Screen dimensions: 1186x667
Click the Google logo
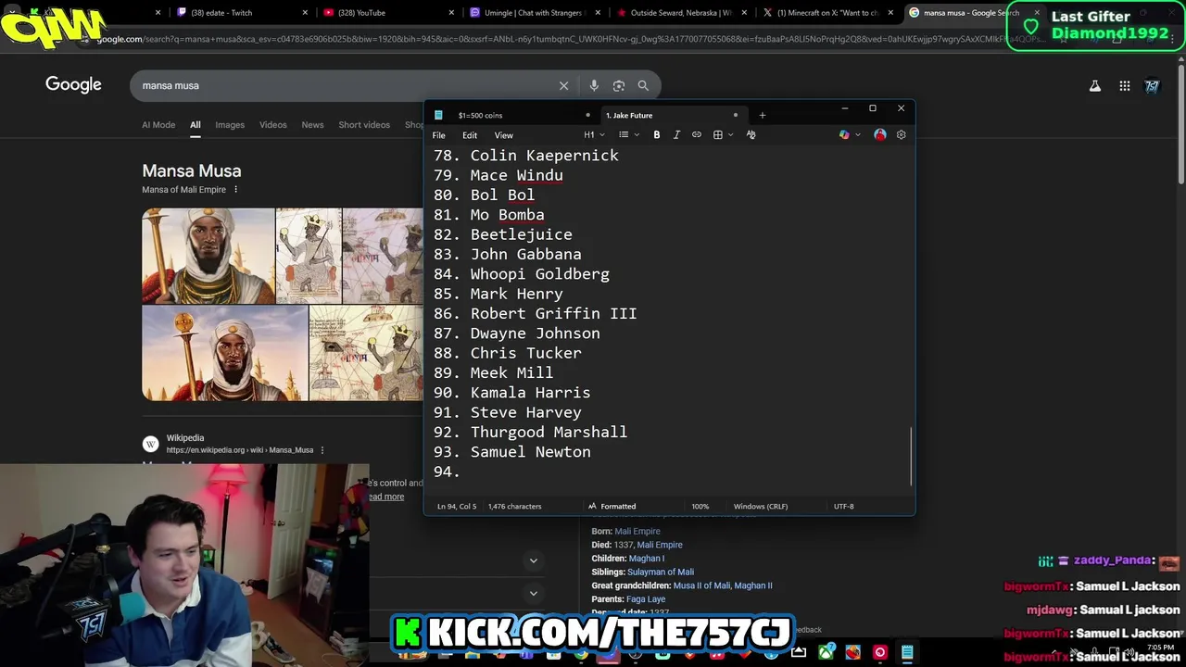click(x=73, y=85)
